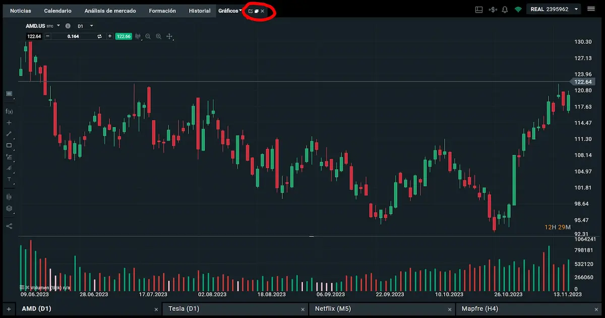Click the notifications bell icon
605x318 pixels.
(504, 9)
